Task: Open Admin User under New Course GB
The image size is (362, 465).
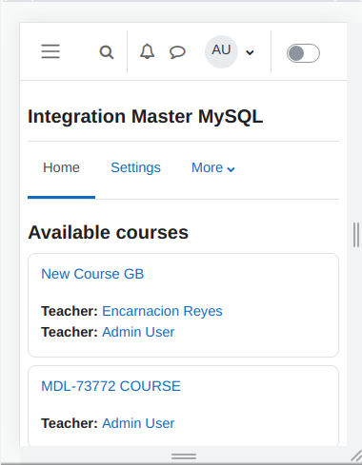Action: pos(138,332)
